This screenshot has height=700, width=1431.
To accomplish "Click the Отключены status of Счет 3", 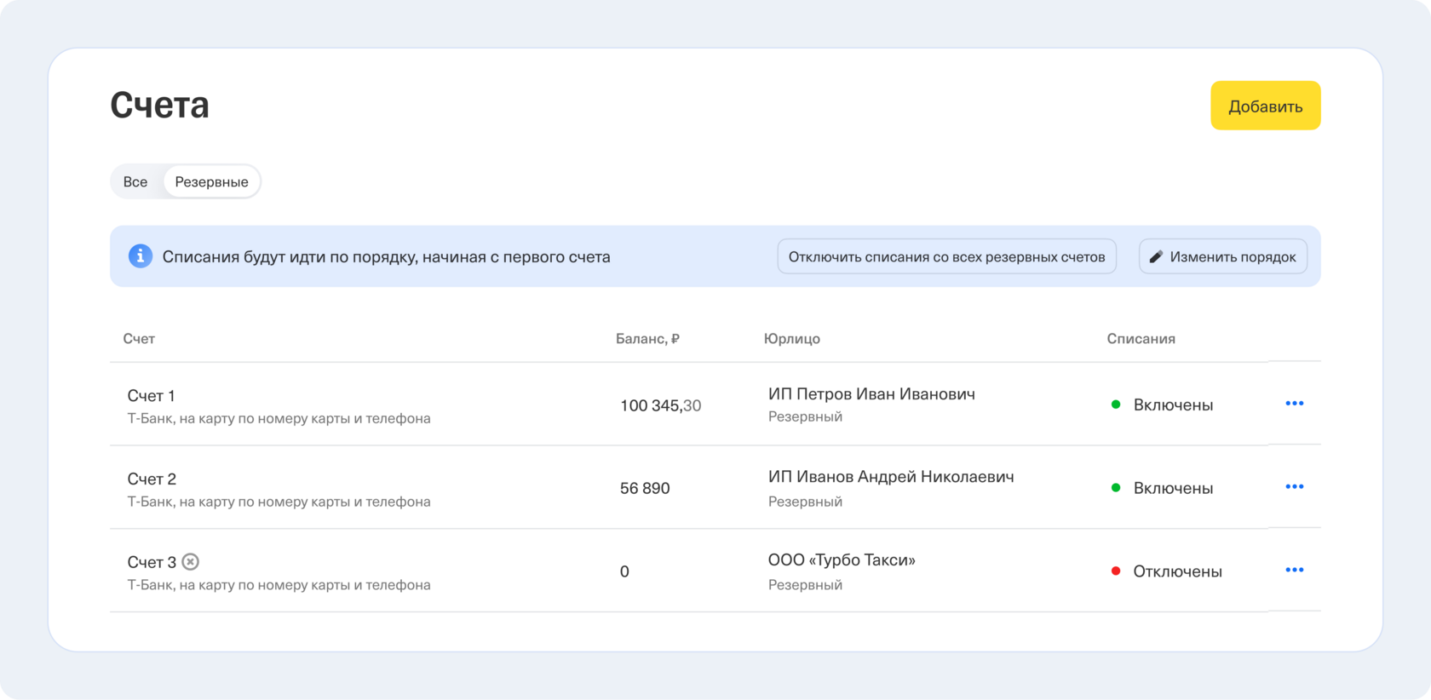I will click(x=1177, y=572).
